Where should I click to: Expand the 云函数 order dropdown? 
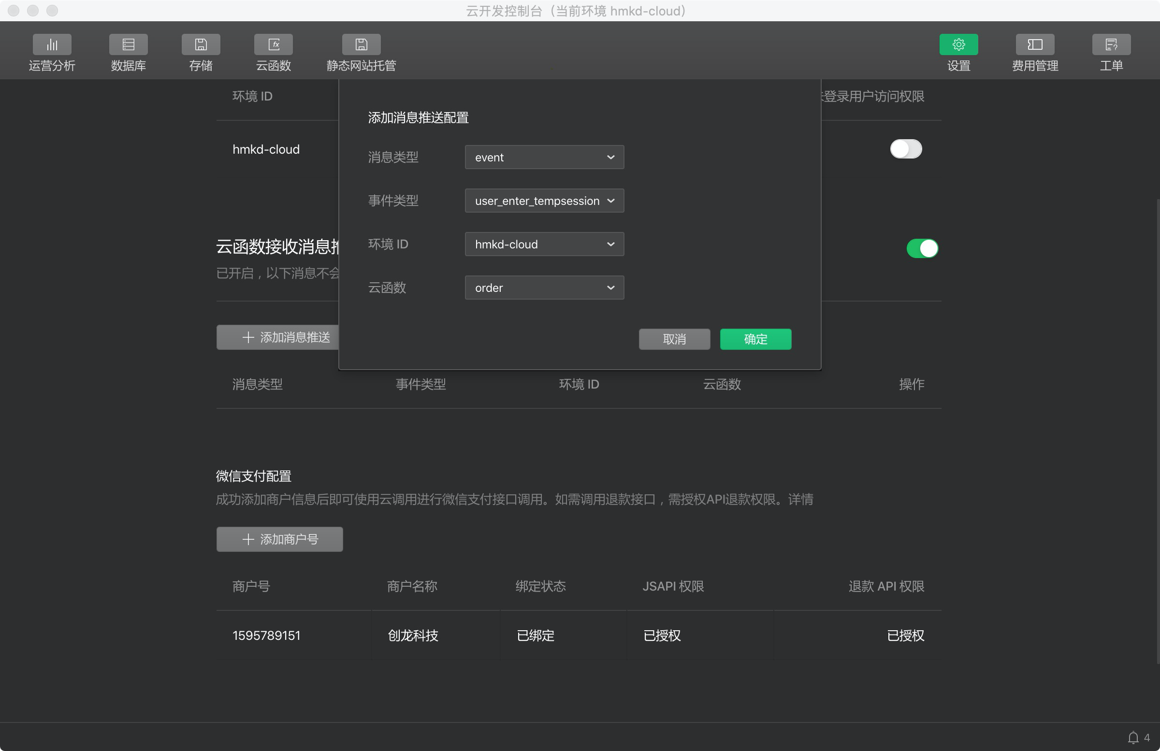coord(544,288)
